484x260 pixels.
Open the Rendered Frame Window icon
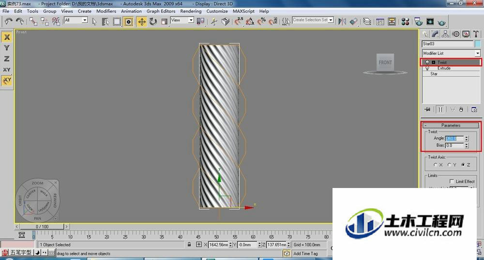pyautogui.click(x=430, y=21)
